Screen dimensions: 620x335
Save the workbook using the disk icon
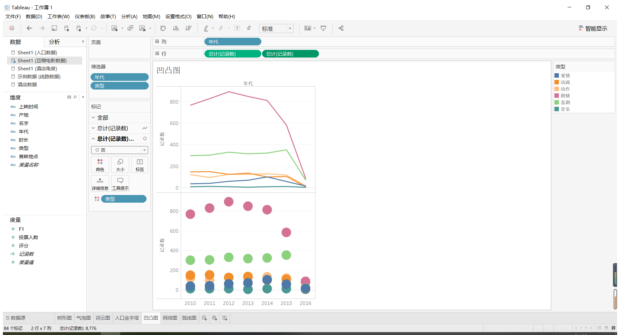click(54, 28)
